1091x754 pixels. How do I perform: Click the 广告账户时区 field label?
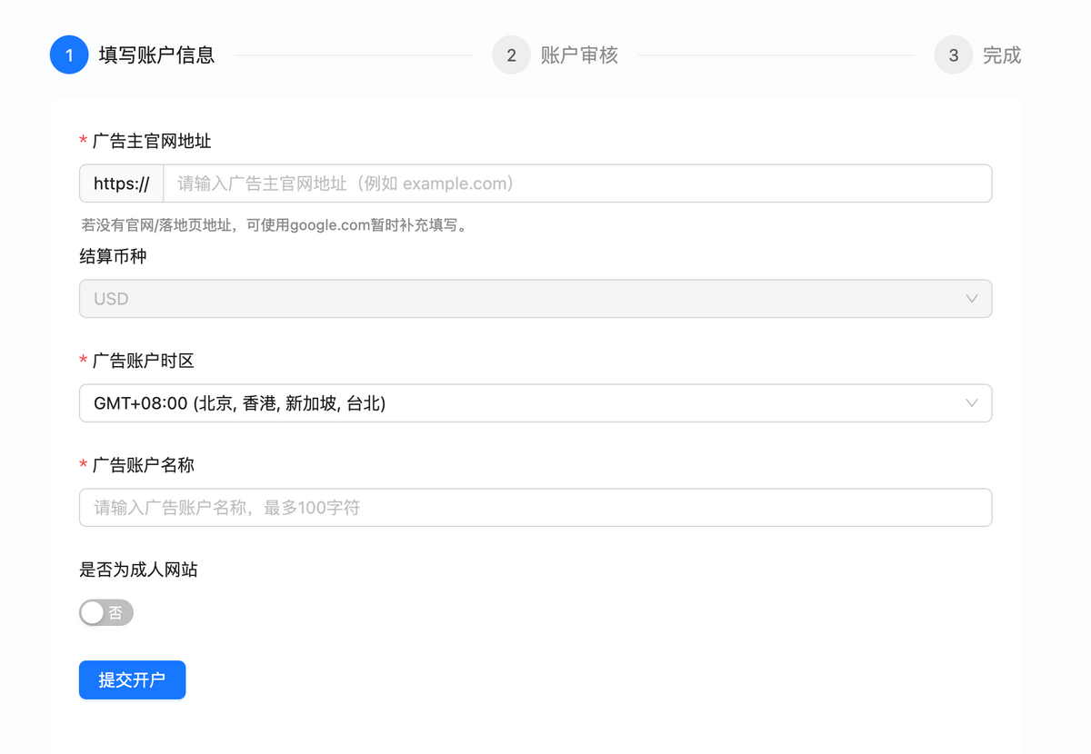144,361
